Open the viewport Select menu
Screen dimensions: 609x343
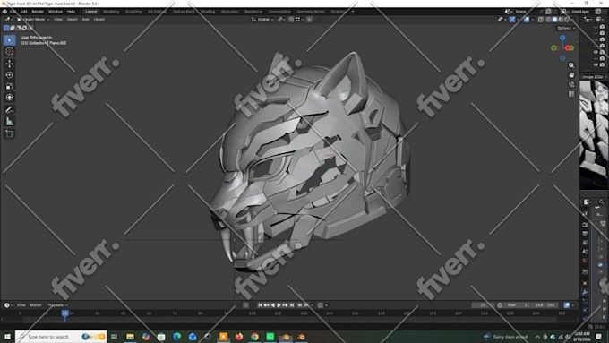(73, 19)
